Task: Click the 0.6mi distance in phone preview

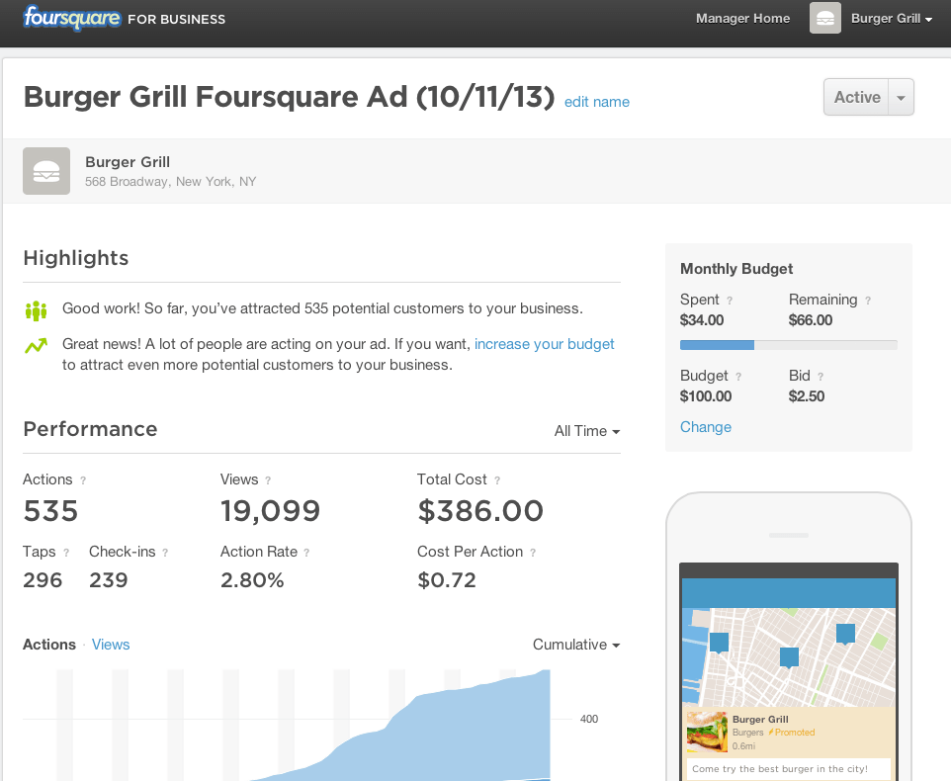Action: click(x=743, y=745)
